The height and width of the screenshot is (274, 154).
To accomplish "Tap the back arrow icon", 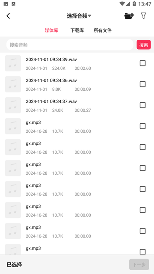I will coord(8,16).
